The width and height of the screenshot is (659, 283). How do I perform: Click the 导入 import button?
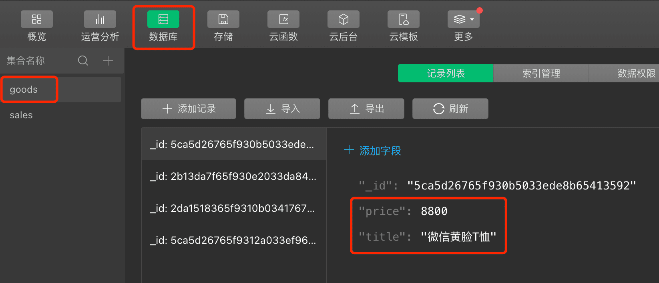click(x=282, y=109)
